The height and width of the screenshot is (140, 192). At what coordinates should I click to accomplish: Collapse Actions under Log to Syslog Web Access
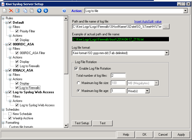click(x=10, y=101)
